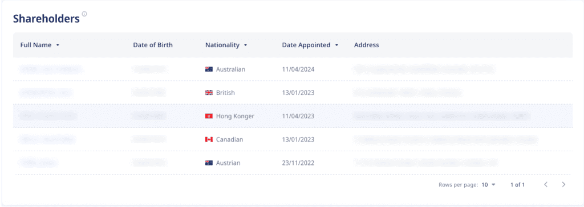Click the Hong Kong flag icon

pyautogui.click(x=209, y=116)
